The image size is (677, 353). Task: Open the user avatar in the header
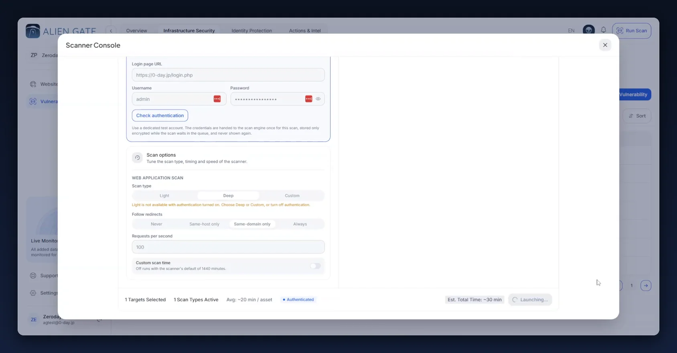(589, 30)
